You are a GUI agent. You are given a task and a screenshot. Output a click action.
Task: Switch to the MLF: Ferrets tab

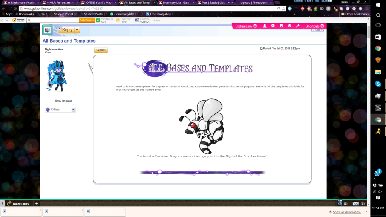point(60,3)
